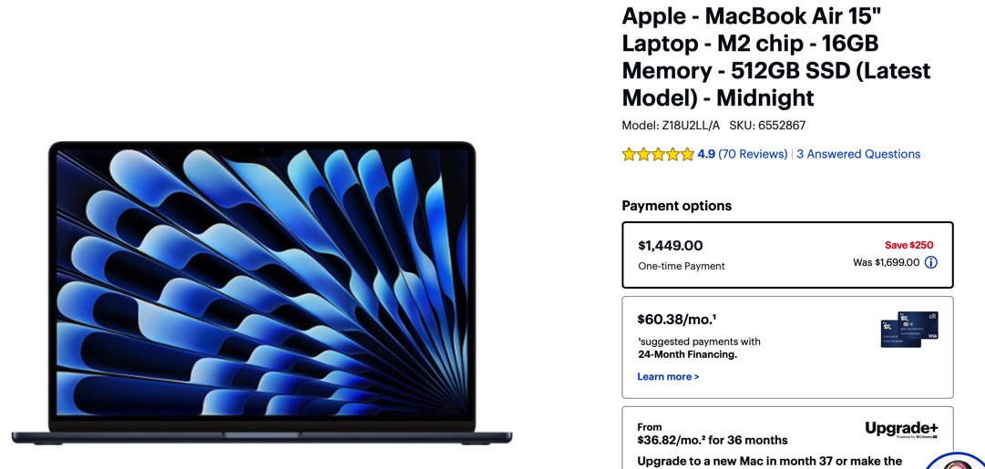This screenshot has width=985, height=469.
Task: Click the MacBook Air product image
Action: 262,293
